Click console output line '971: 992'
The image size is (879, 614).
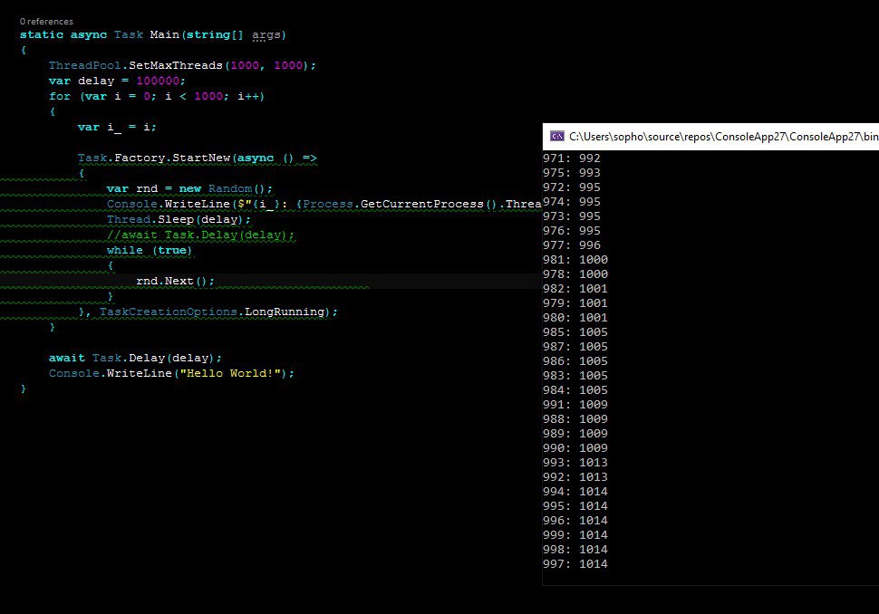571,158
